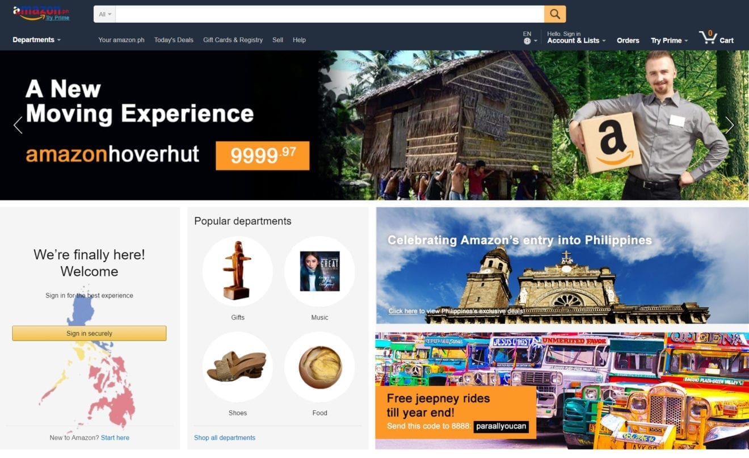
Task: Expand the All search category dropdown
Action: point(105,14)
